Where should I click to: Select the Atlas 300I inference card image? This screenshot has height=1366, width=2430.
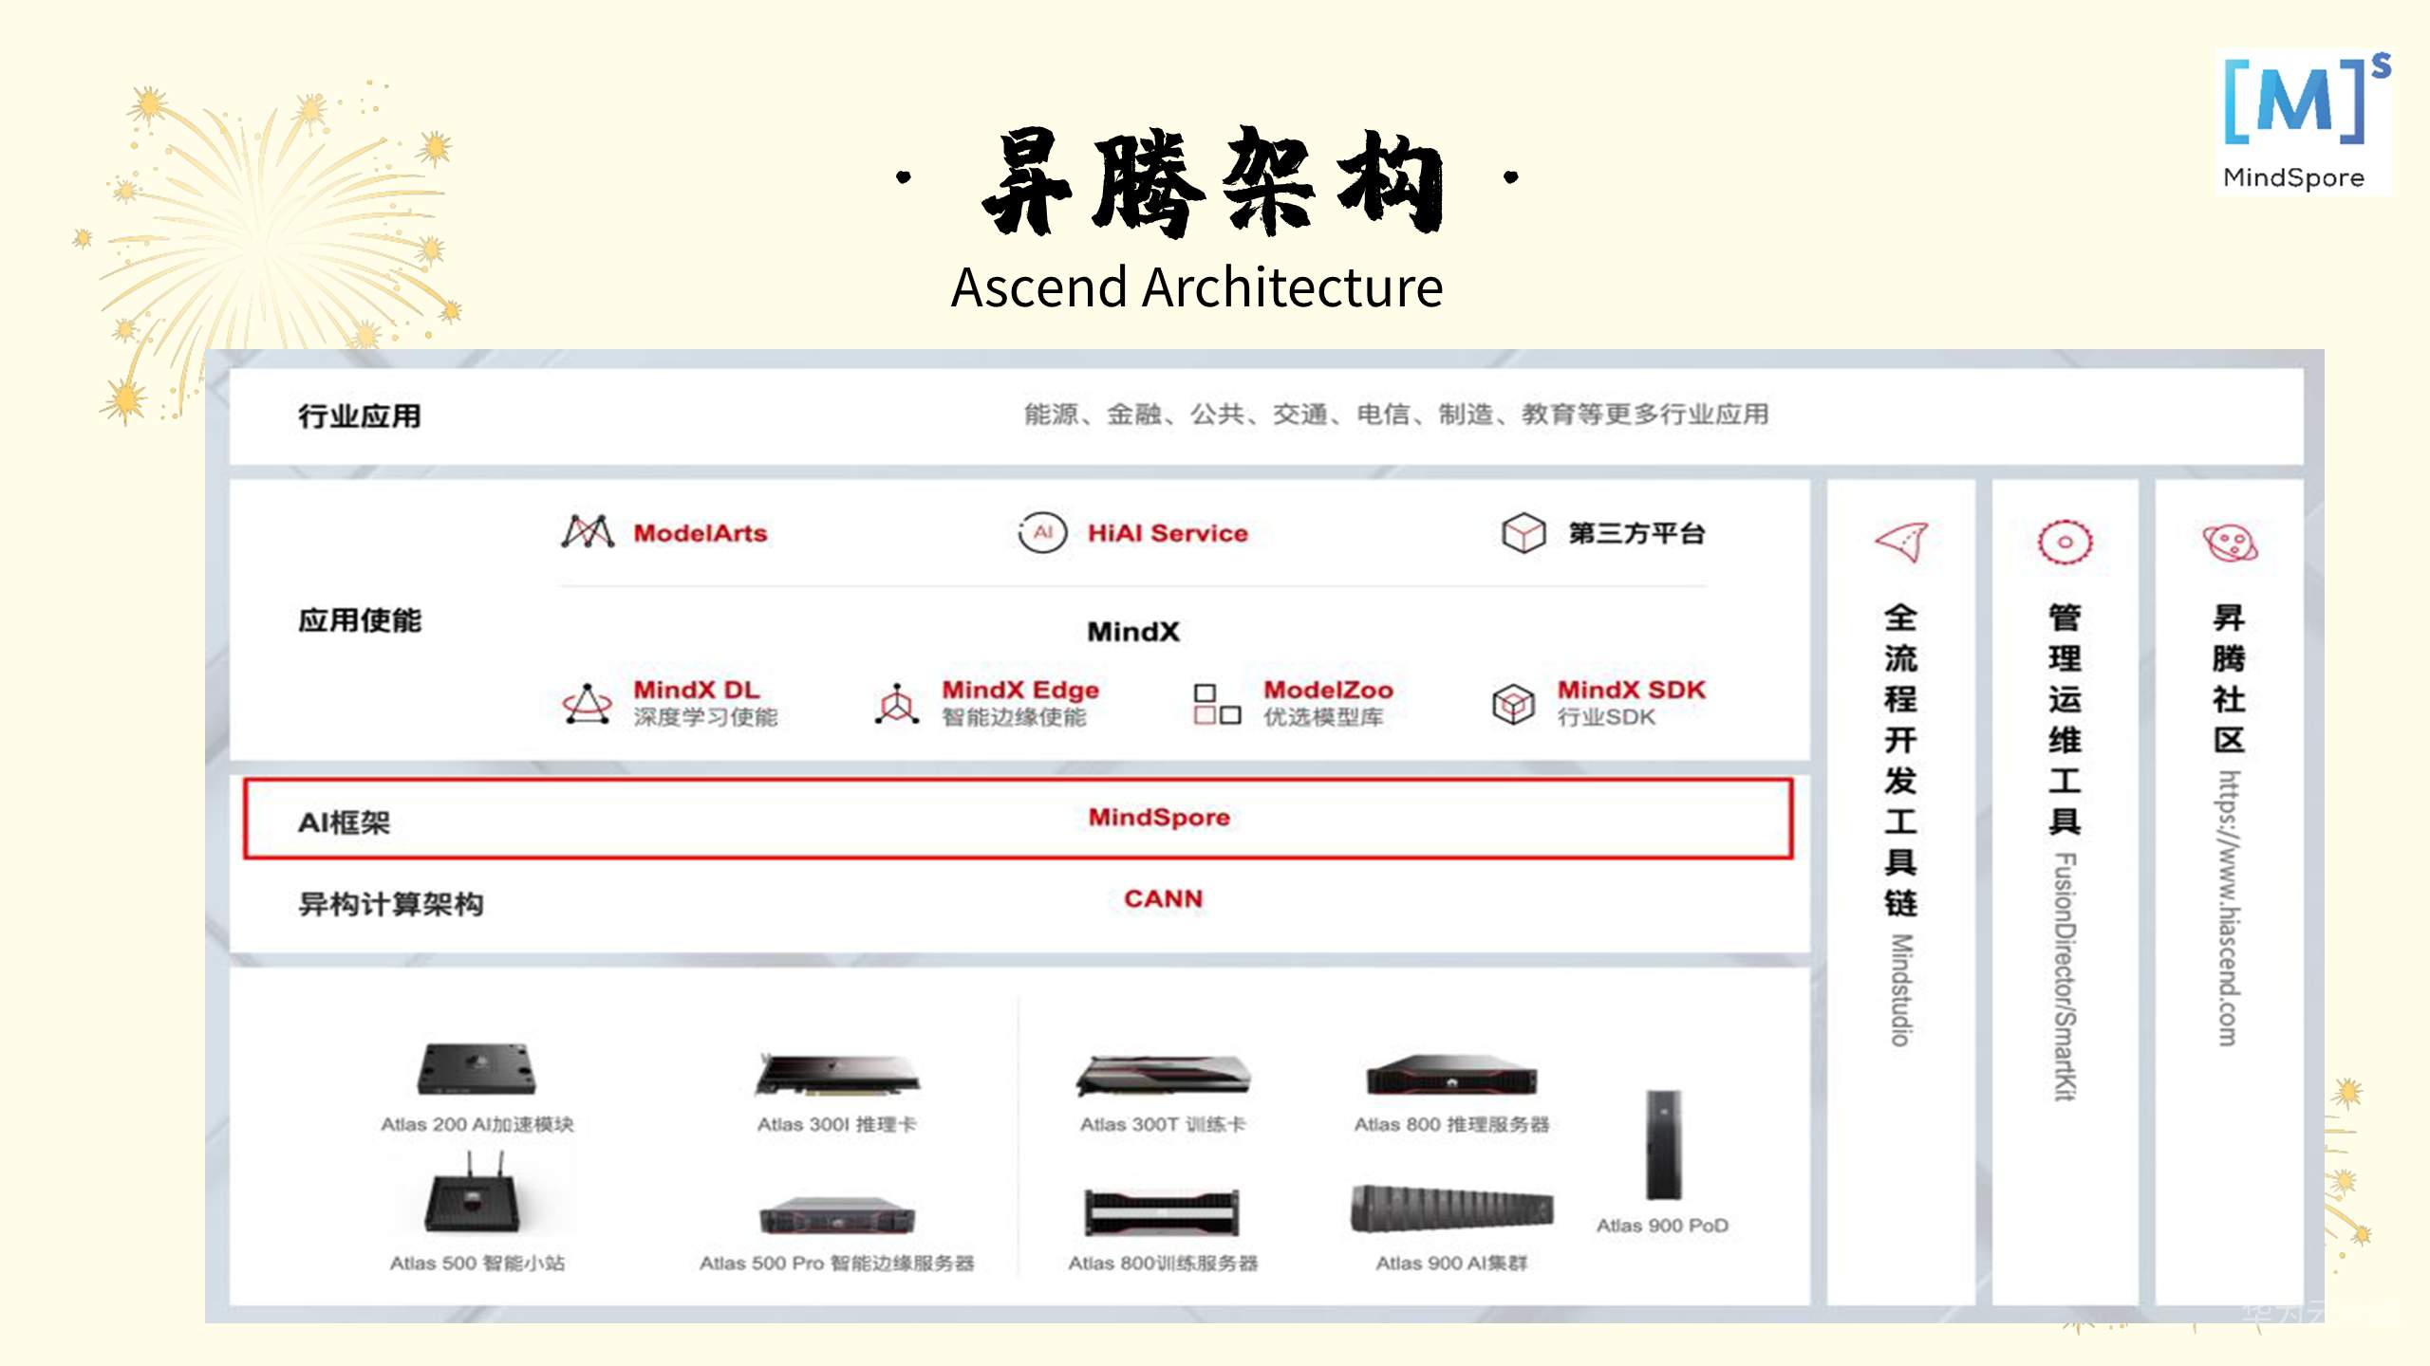[x=837, y=1074]
